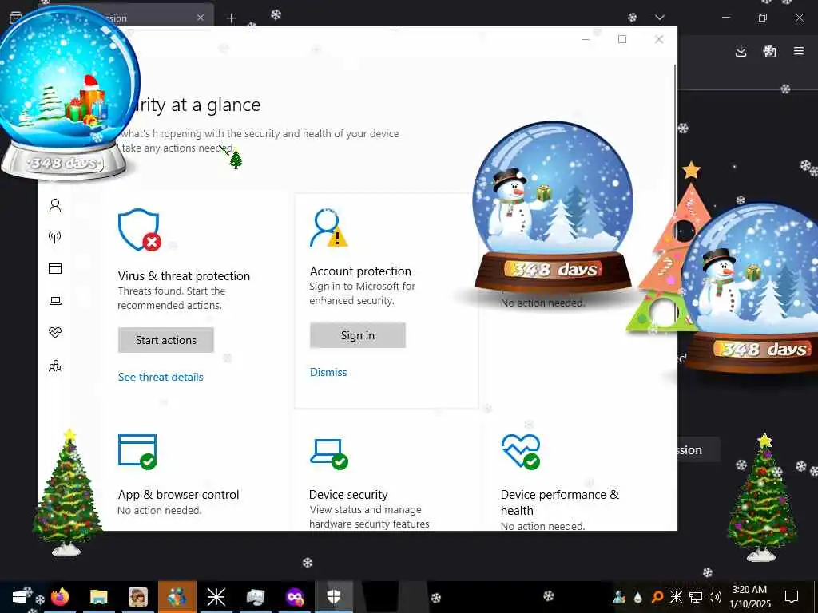The width and height of the screenshot is (818, 613).
Task: Open See threat details link
Action: point(161,377)
